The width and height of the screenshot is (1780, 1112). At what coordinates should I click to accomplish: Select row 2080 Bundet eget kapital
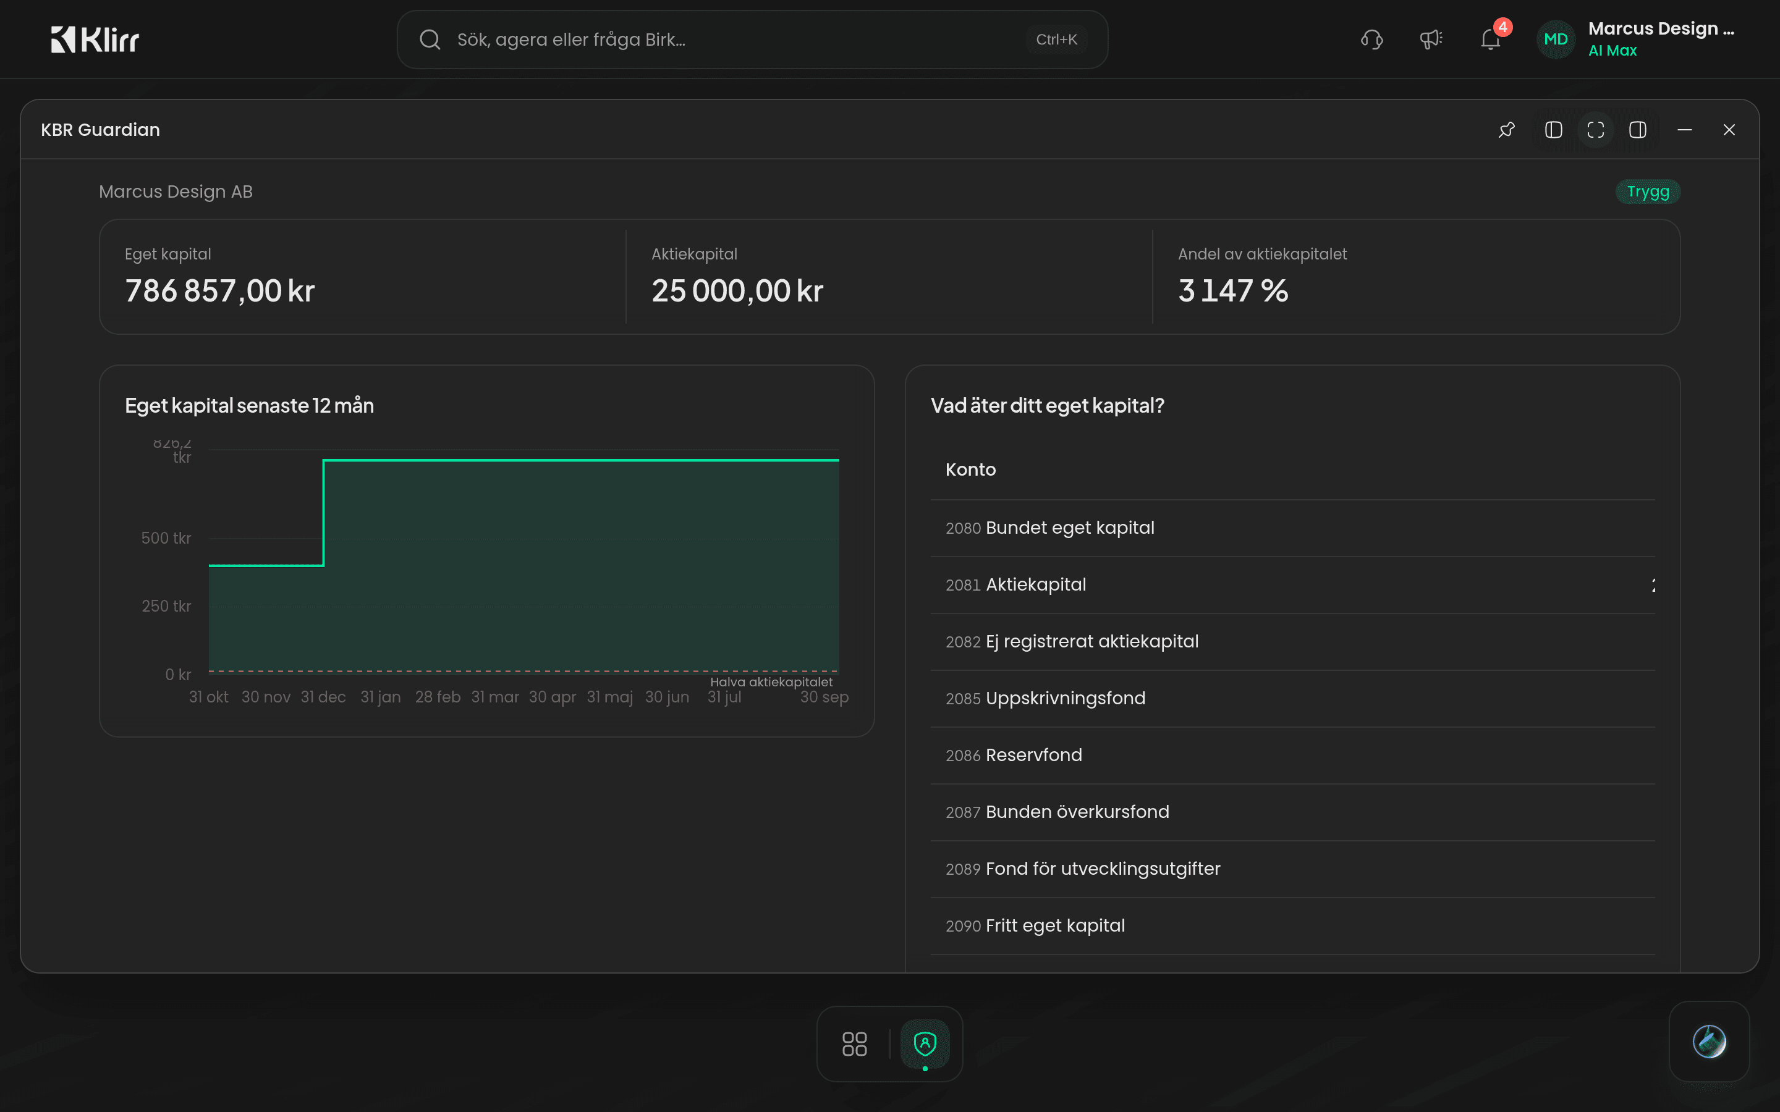1292,528
